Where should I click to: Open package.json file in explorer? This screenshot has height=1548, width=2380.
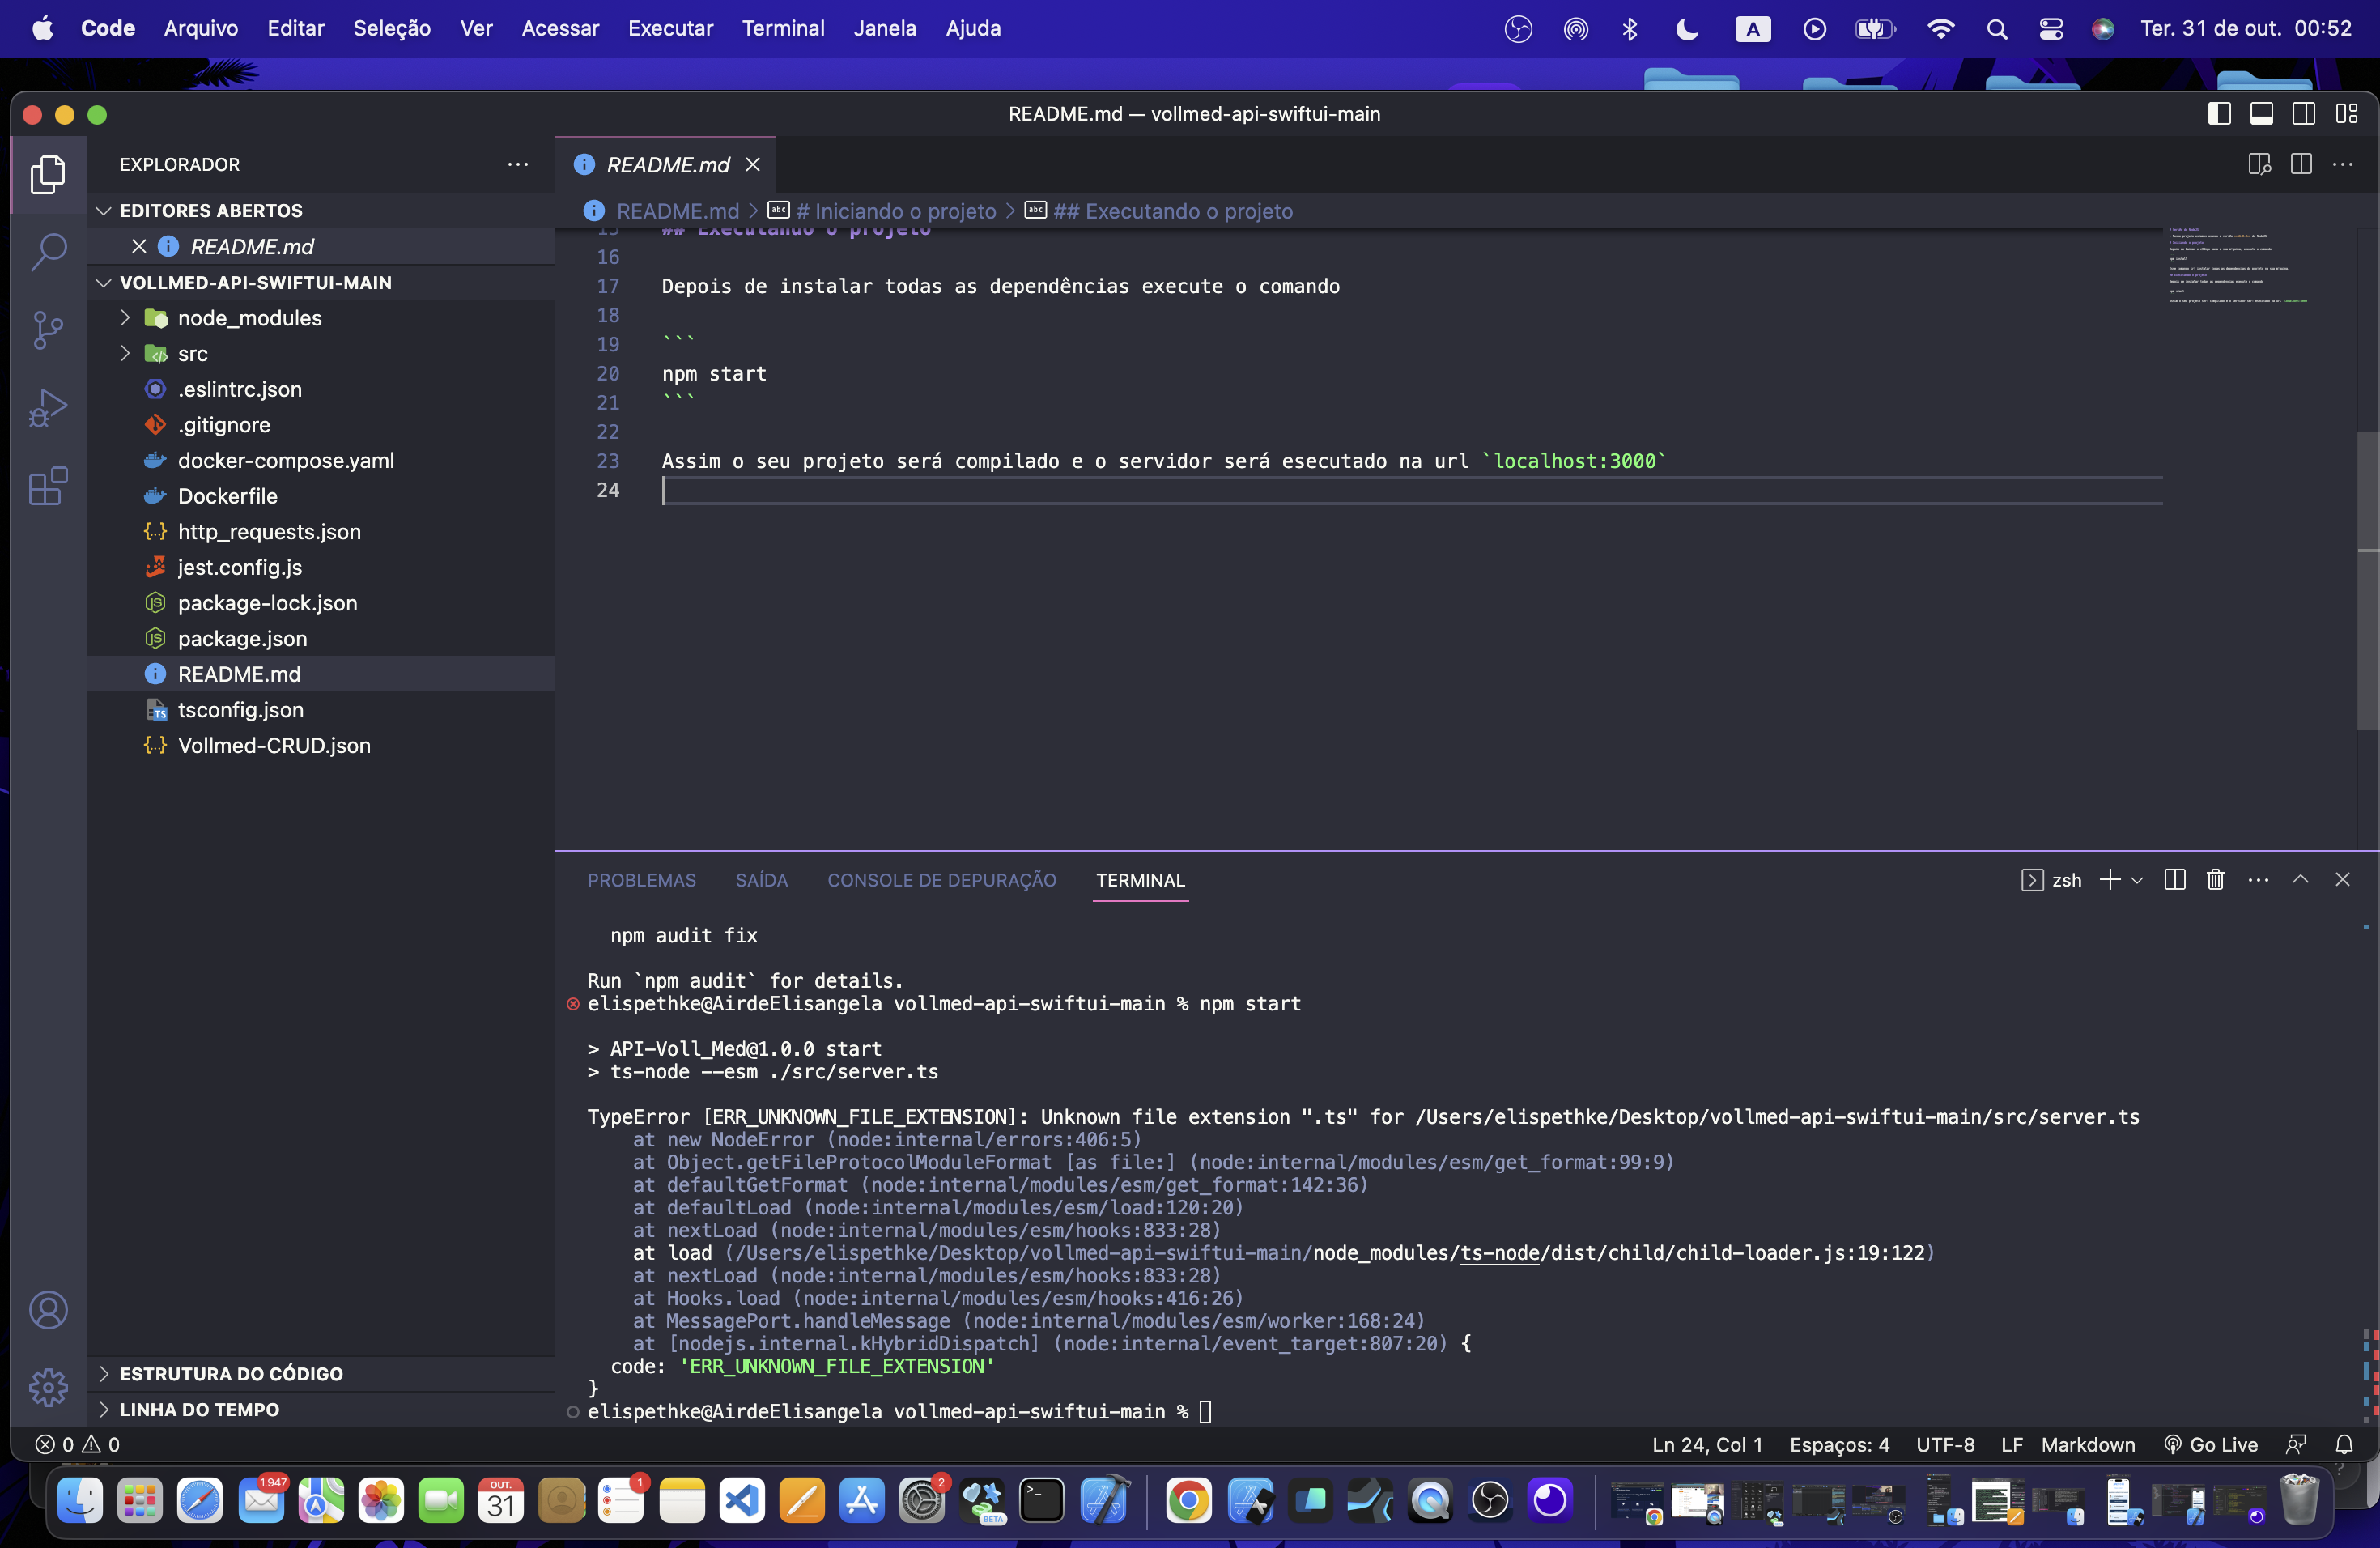pyautogui.click(x=242, y=638)
